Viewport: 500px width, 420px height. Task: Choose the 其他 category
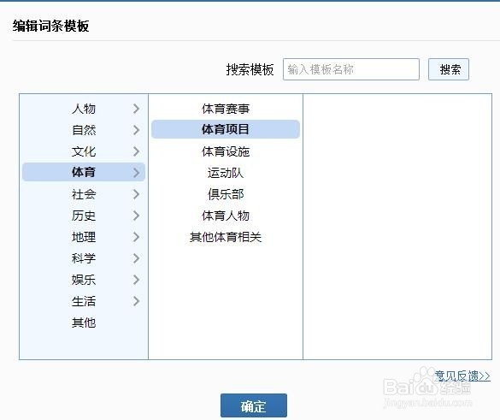click(x=84, y=322)
